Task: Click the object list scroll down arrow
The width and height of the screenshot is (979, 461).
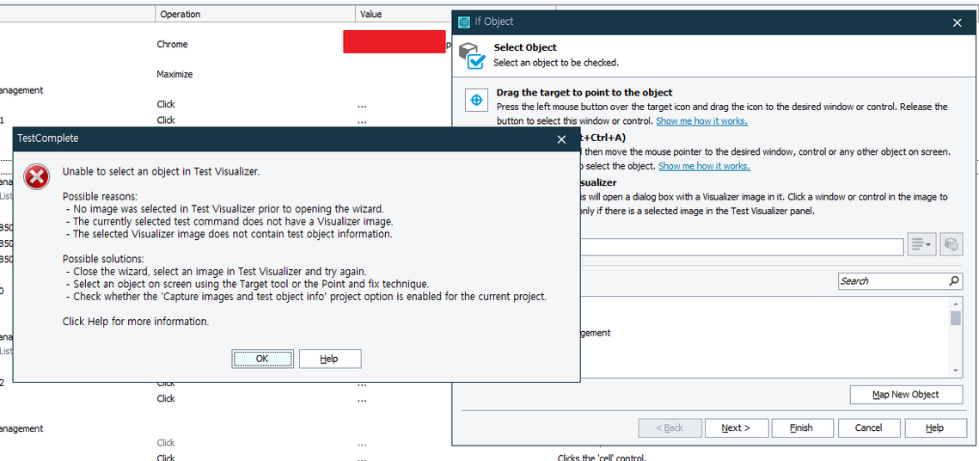Action: pos(955,371)
